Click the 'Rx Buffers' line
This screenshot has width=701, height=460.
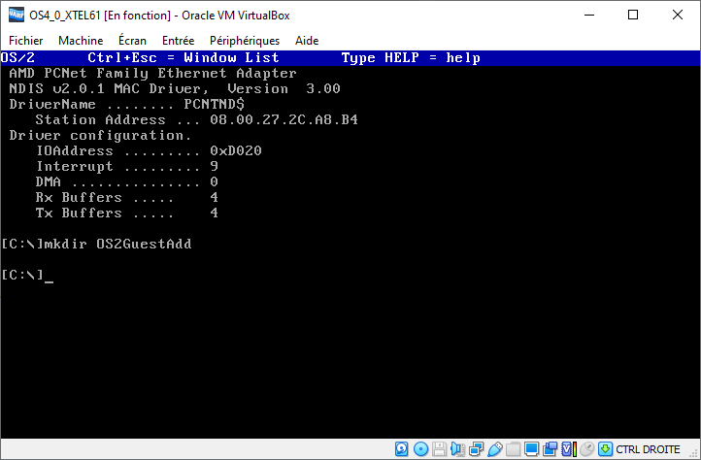coord(127,197)
